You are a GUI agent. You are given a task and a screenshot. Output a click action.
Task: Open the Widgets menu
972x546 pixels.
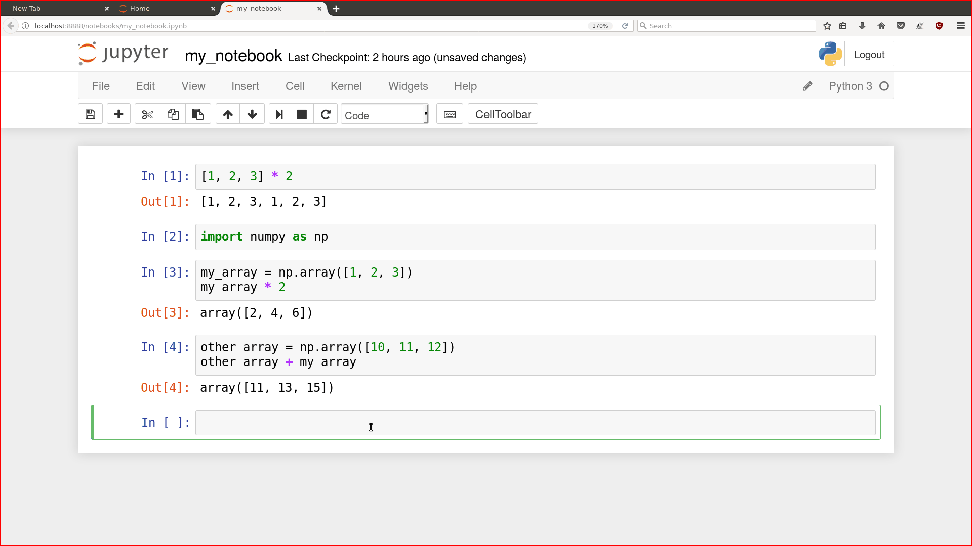click(408, 86)
